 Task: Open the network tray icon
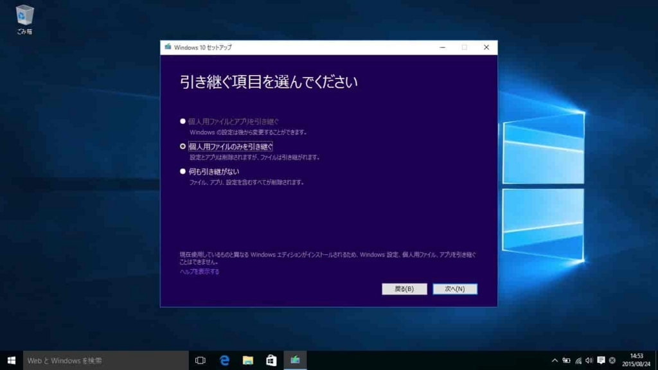tap(578, 360)
